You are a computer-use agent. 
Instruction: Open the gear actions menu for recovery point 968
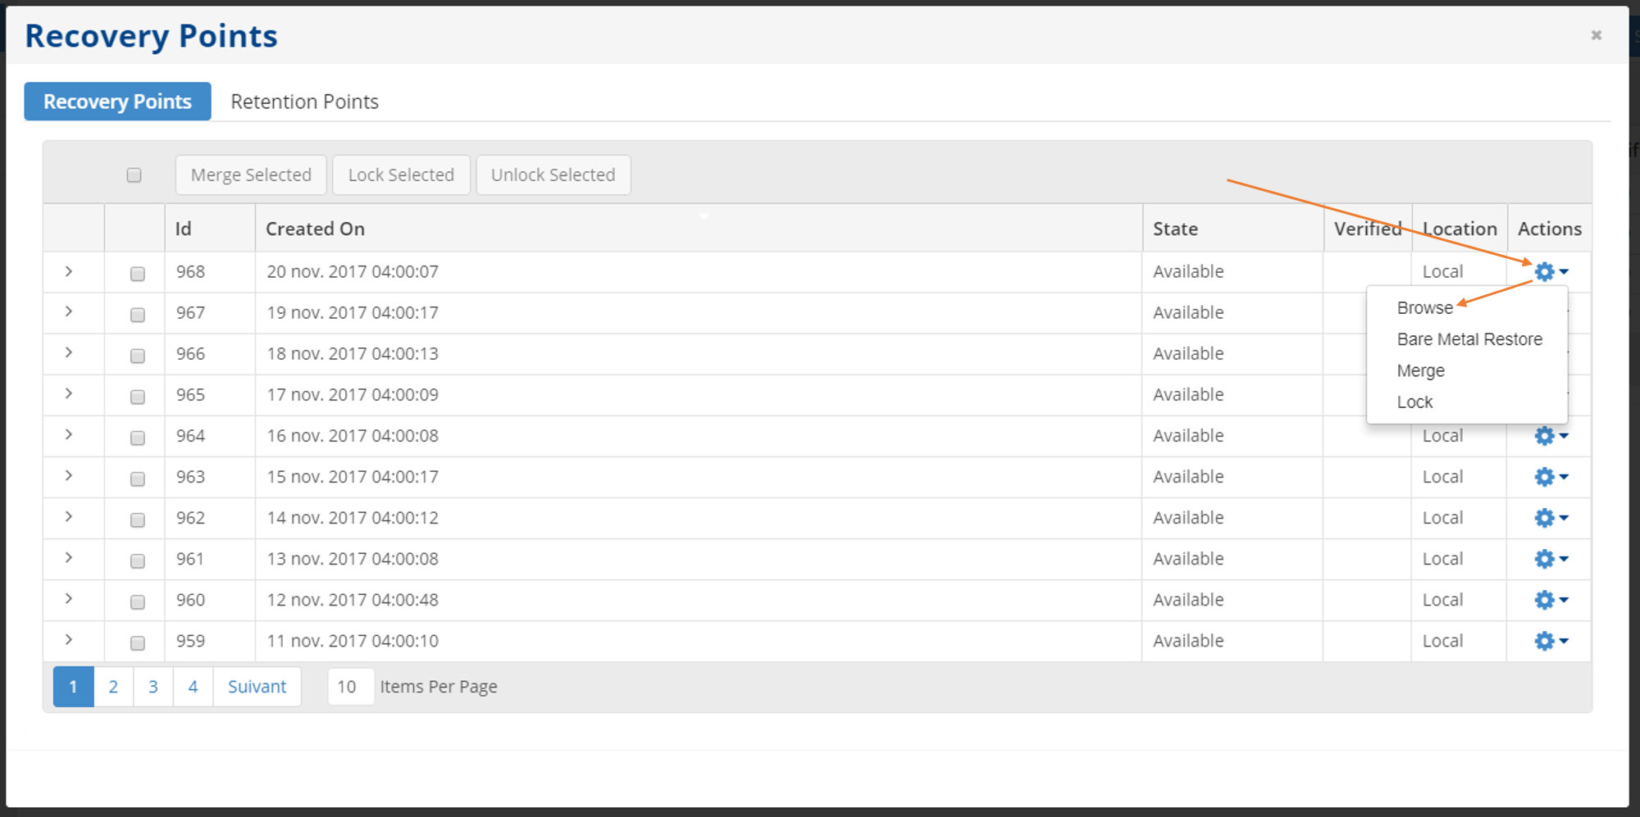pos(1549,272)
